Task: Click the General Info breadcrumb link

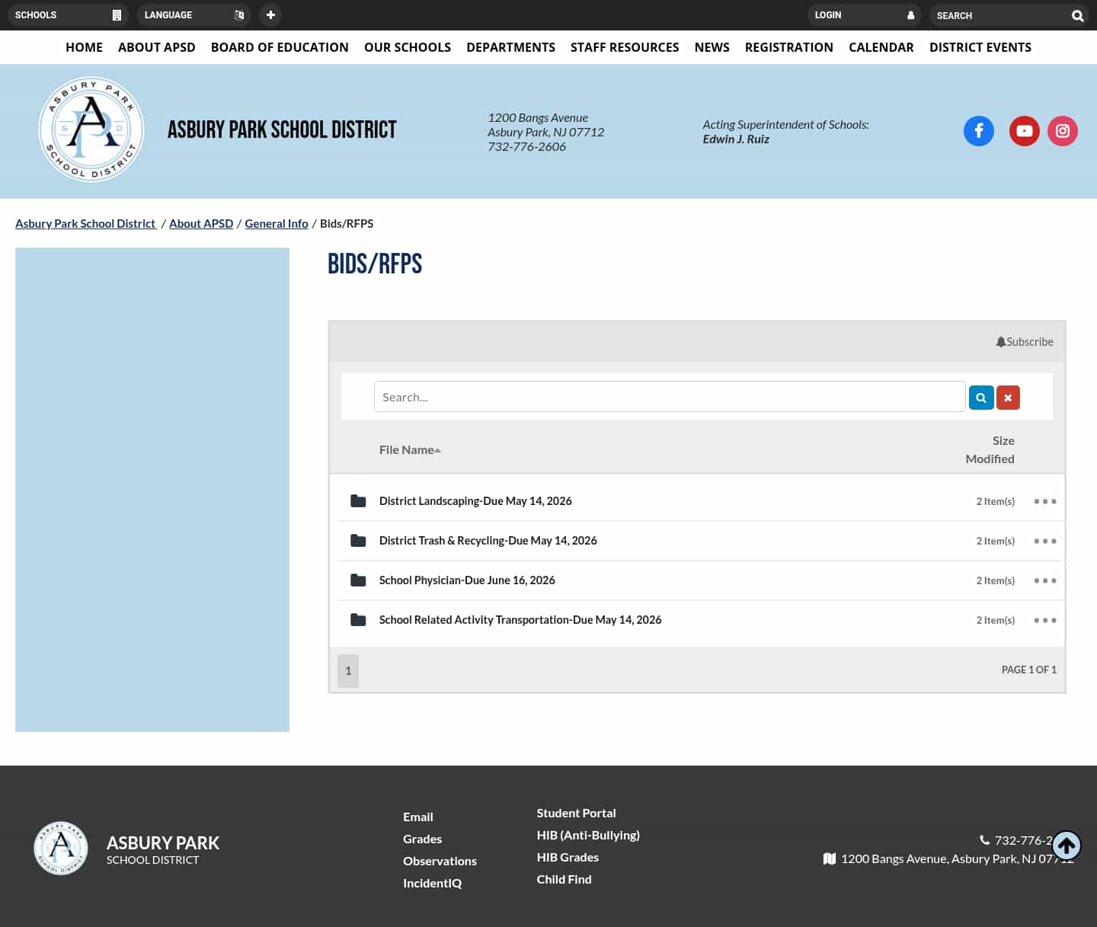Action: (x=277, y=223)
